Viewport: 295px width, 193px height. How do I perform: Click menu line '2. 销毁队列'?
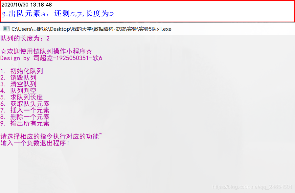point(18,78)
